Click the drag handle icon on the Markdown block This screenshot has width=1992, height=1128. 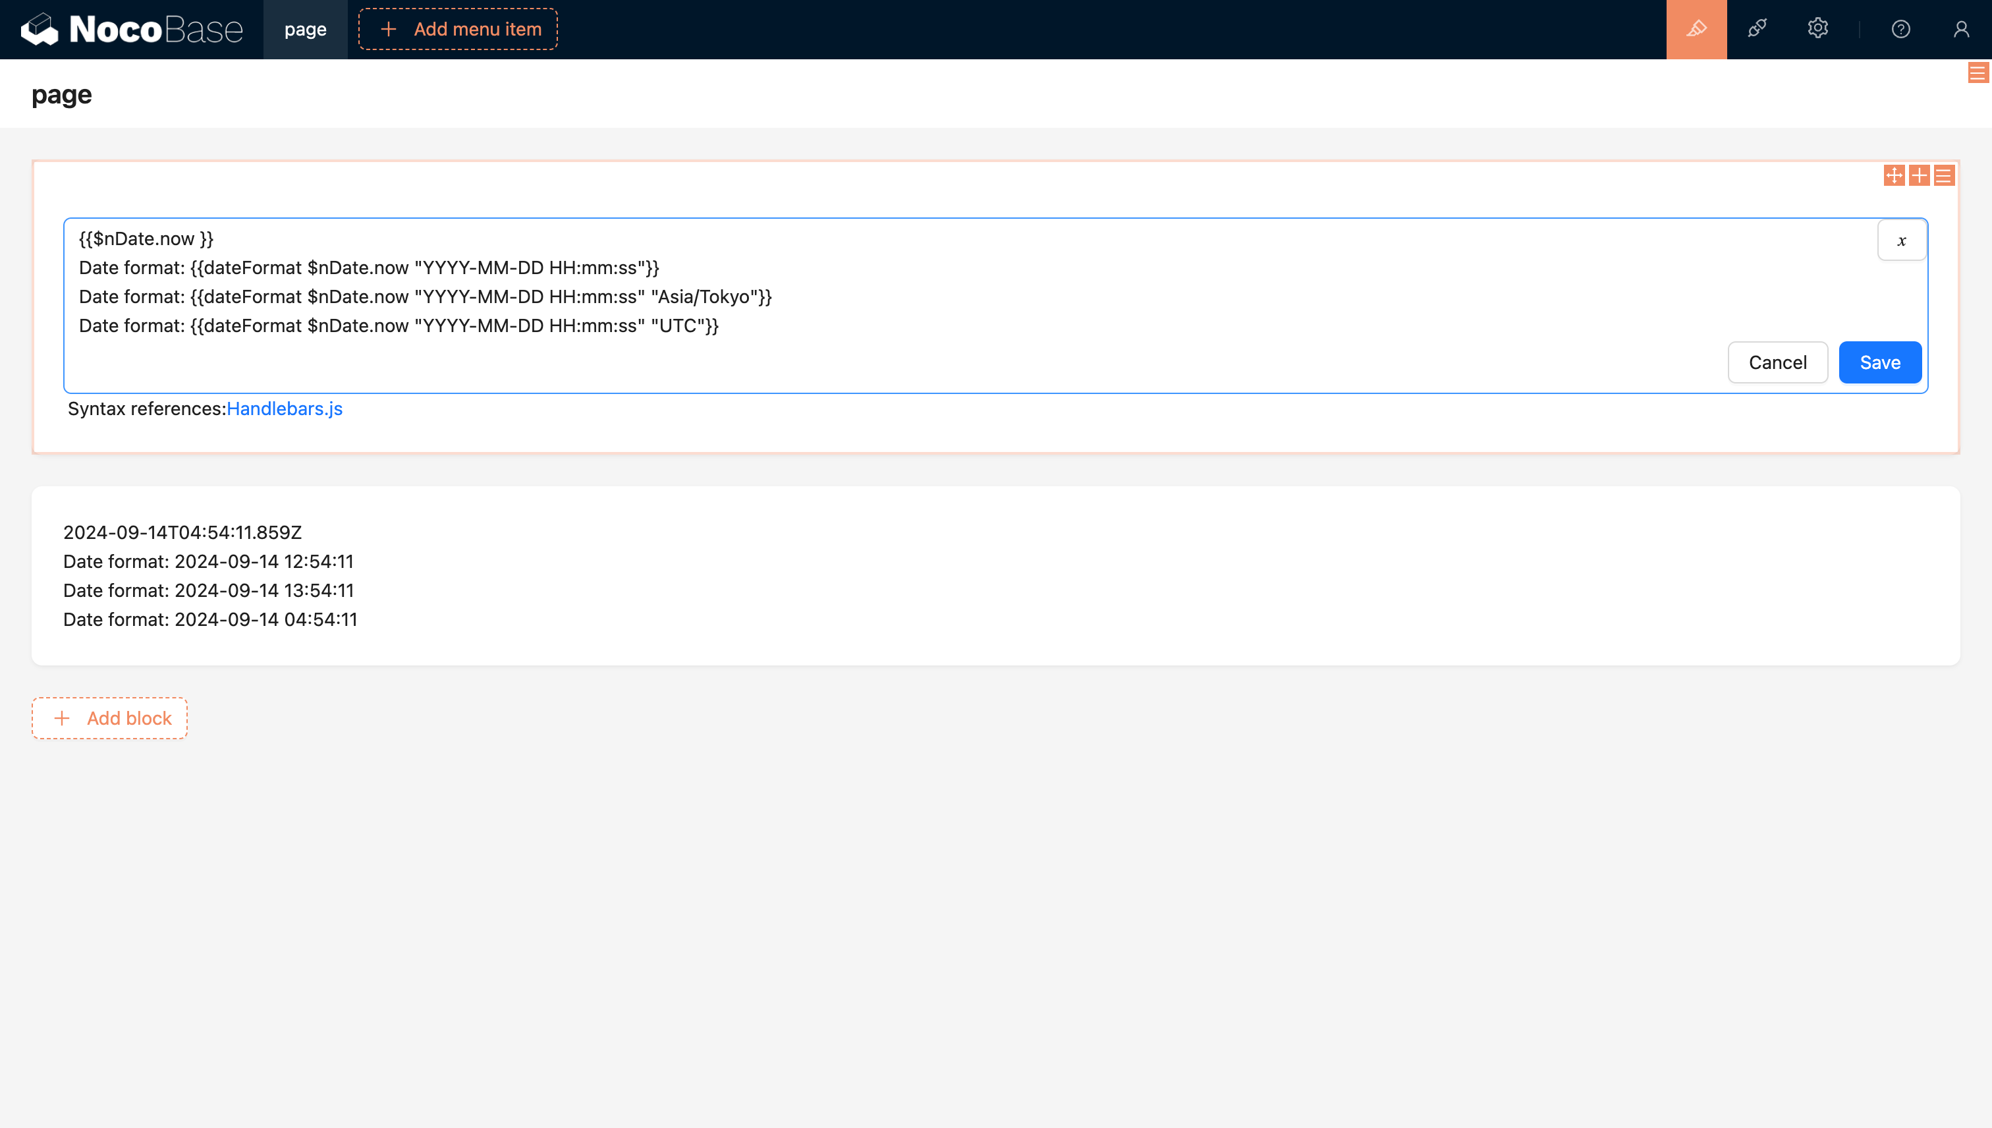coord(1893,175)
